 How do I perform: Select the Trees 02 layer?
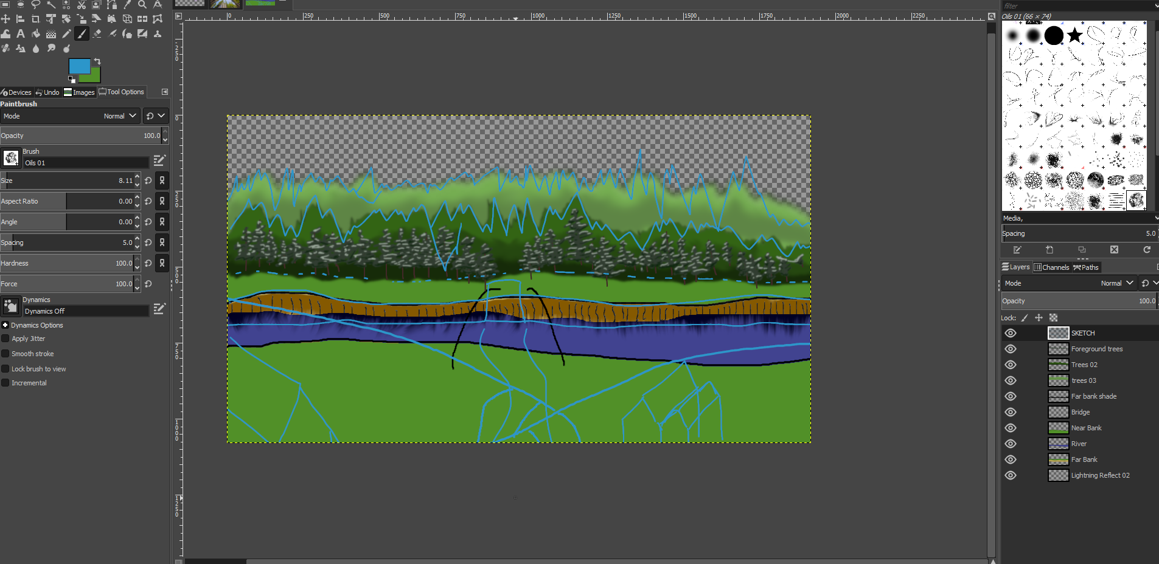pos(1084,365)
